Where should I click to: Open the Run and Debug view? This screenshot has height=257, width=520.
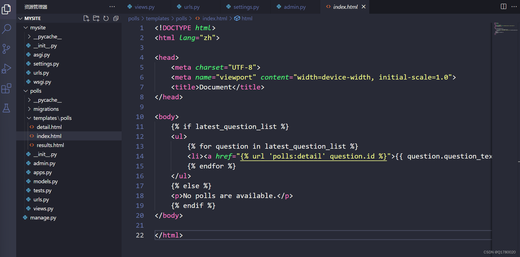click(6, 69)
